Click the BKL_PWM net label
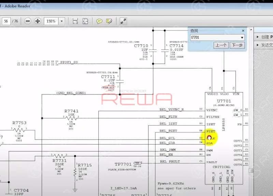This screenshot has height=196, width=273. pos(168,150)
